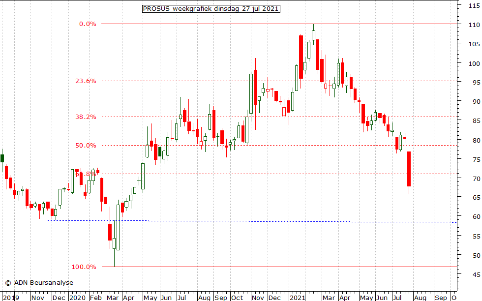Screen dimensions: 482x301
Task: Click the 100 price axis value
Action: pos(474,63)
